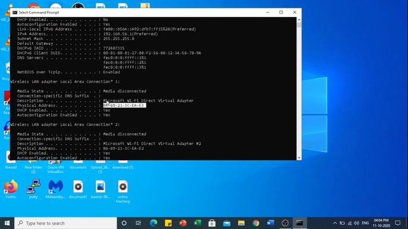This screenshot has height=229, width=408.
Task: Open Sticky Notes from the taskbar
Action: [168, 223]
